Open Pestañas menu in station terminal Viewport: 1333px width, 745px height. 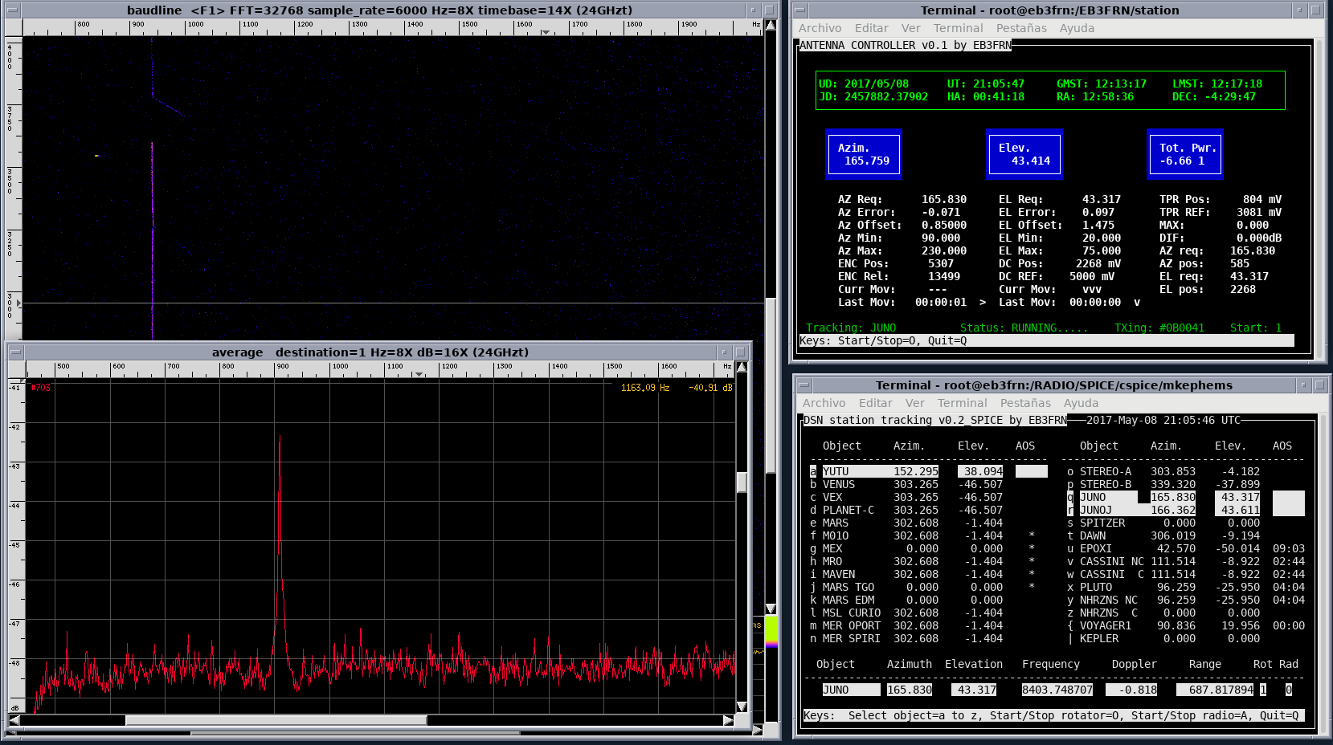pos(1021,28)
